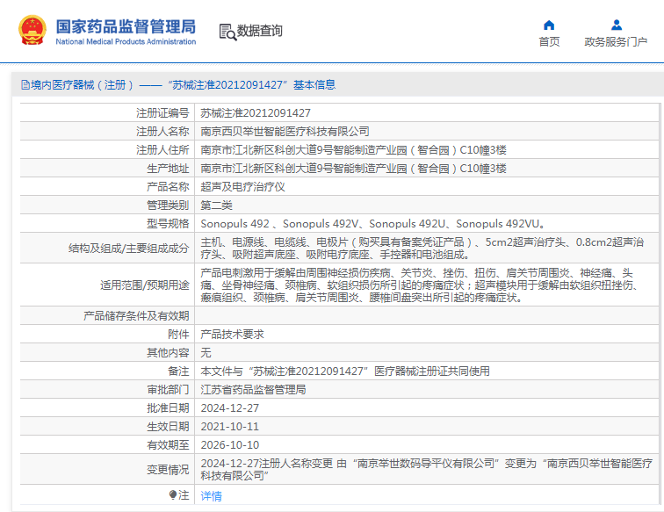Click the 政务服务门户 person icon

[x=617, y=25]
